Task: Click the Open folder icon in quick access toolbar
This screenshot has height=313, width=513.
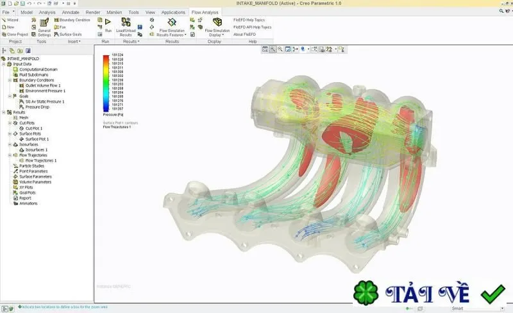Action: tap(16, 3)
